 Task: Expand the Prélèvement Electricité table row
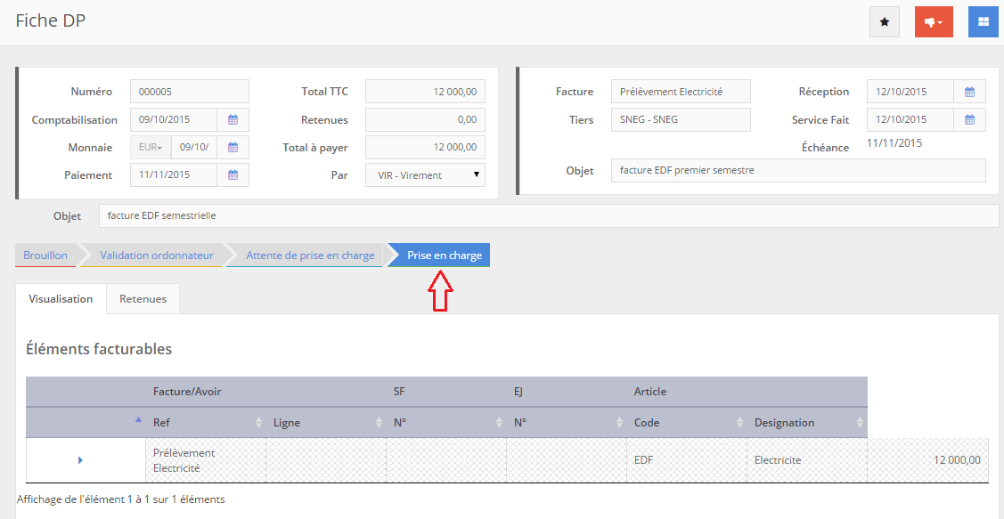tap(80, 460)
